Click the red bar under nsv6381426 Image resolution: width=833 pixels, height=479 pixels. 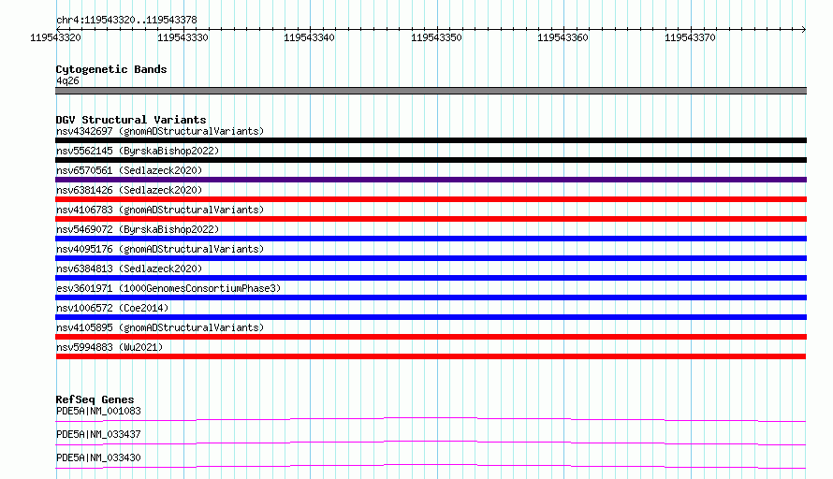pos(431,199)
